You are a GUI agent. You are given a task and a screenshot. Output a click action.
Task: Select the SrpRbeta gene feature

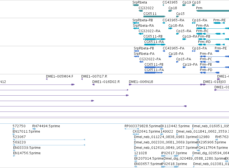pos(136,5)
